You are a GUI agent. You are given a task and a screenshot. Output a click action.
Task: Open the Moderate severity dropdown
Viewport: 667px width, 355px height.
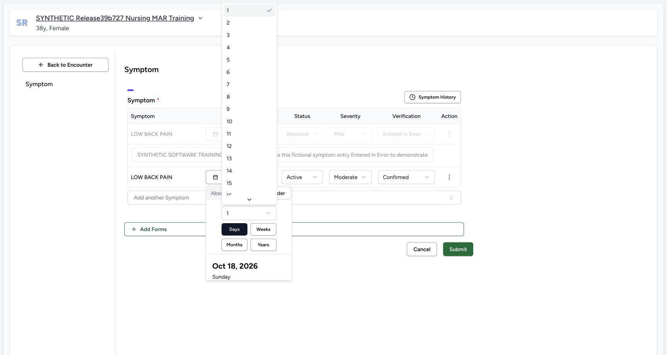(x=350, y=177)
